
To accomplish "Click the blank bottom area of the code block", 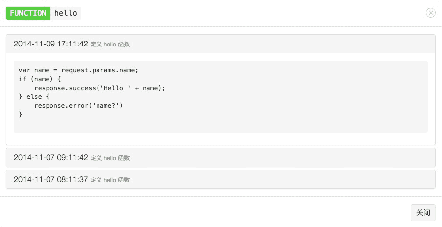I will [220, 125].
